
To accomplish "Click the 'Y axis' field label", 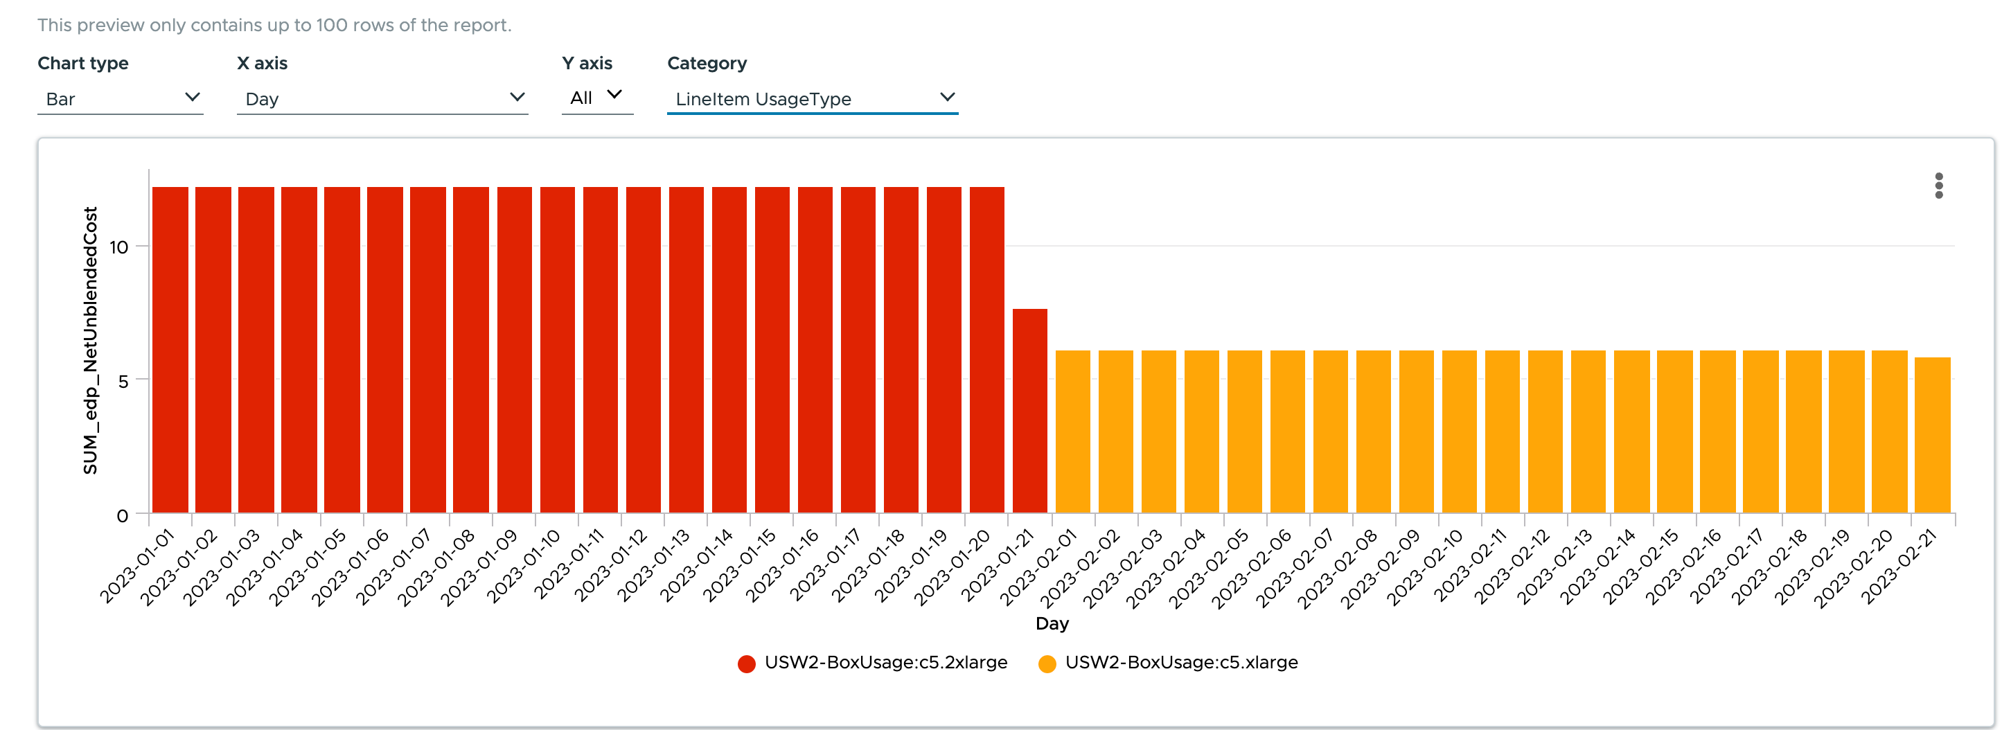I will (x=587, y=63).
